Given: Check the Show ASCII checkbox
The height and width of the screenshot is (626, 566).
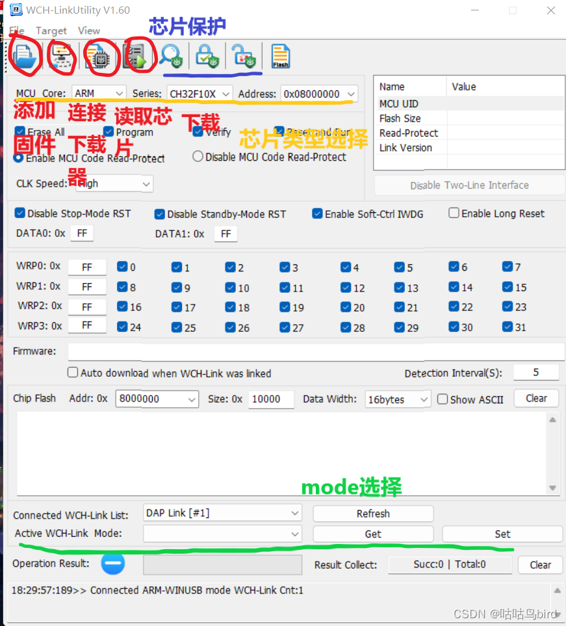Looking at the screenshot, I should (442, 400).
